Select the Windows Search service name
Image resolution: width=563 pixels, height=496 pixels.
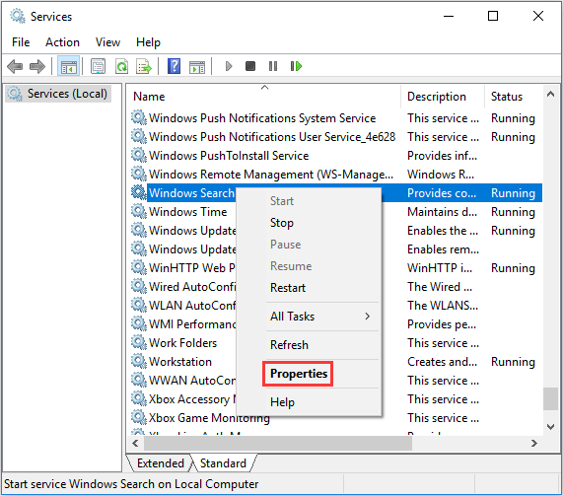coord(191,193)
